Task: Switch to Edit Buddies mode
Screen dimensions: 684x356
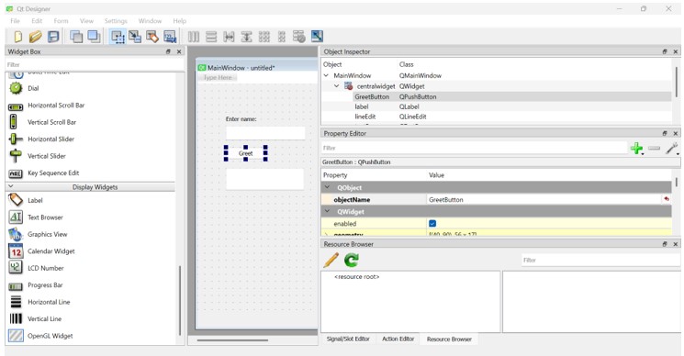Action: 152,37
